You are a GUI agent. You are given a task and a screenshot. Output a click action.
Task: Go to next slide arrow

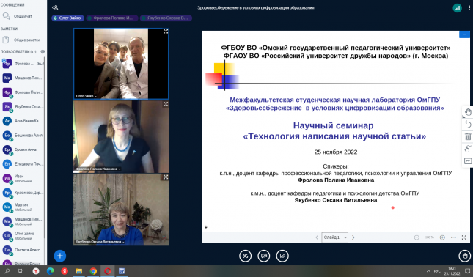coord(353,237)
